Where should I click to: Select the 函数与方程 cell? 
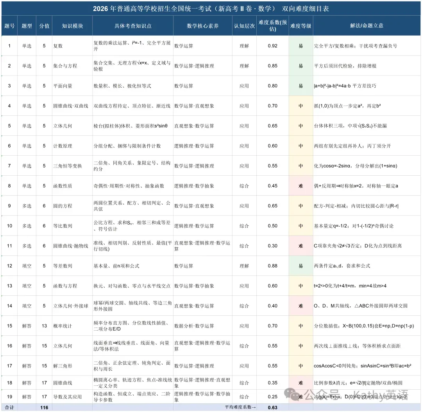point(72,286)
